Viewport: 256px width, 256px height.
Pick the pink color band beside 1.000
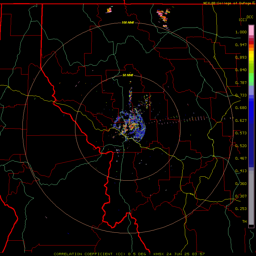(x=251, y=30)
